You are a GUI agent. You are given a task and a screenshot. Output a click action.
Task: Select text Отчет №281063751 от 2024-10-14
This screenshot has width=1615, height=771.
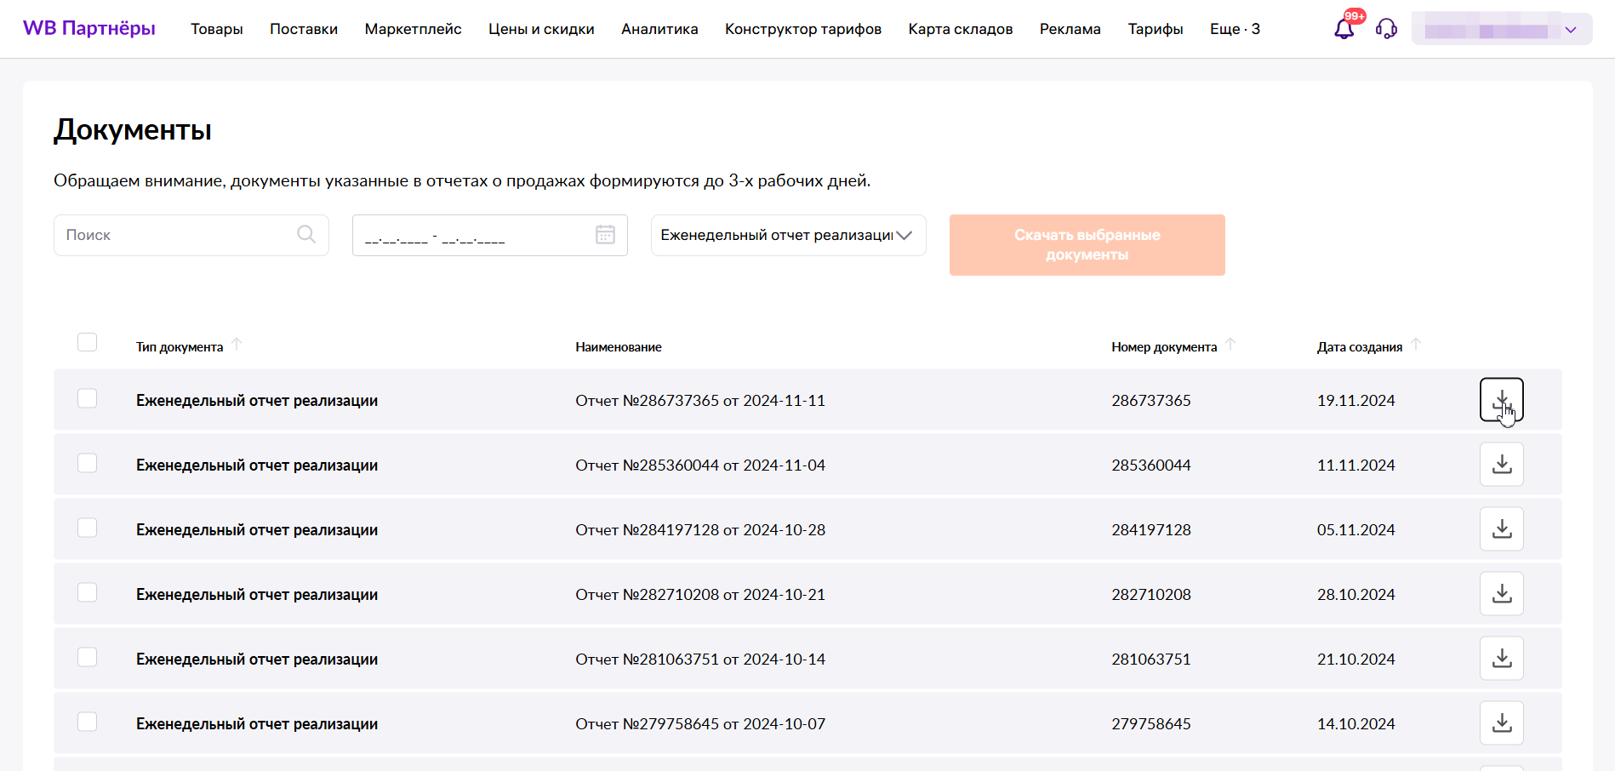pos(700,659)
